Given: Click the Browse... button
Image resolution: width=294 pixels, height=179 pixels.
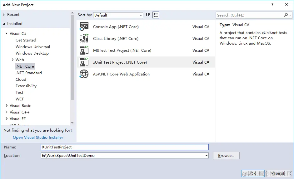Looking at the screenshot, I should tap(226, 156).
